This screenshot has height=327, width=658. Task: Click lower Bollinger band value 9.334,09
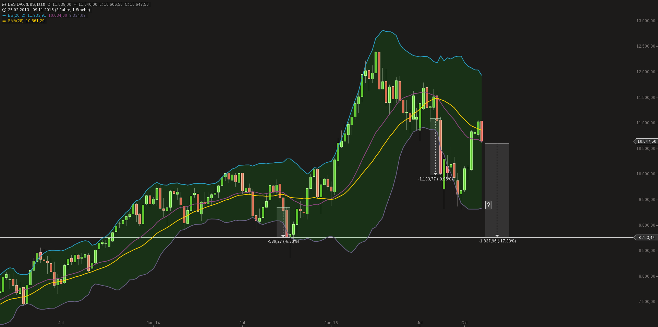pyautogui.click(x=77, y=15)
